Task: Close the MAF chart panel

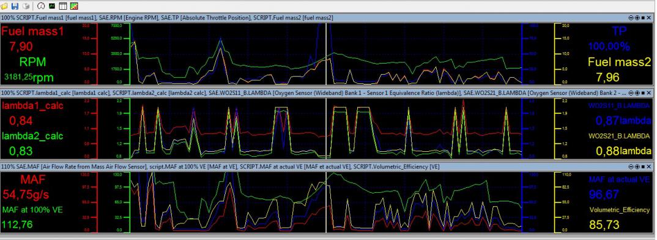Action: click(x=649, y=167)
